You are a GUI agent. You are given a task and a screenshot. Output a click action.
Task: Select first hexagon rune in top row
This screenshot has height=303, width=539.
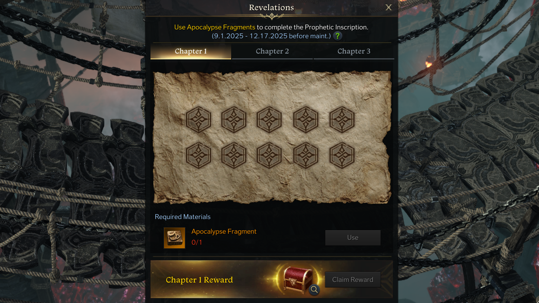point(198,120)
